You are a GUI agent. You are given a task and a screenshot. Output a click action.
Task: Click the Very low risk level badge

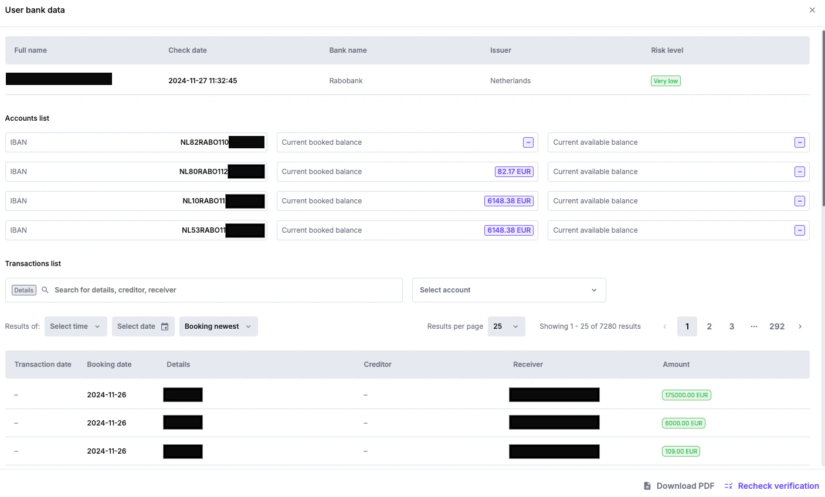click(x=666, y=81)
